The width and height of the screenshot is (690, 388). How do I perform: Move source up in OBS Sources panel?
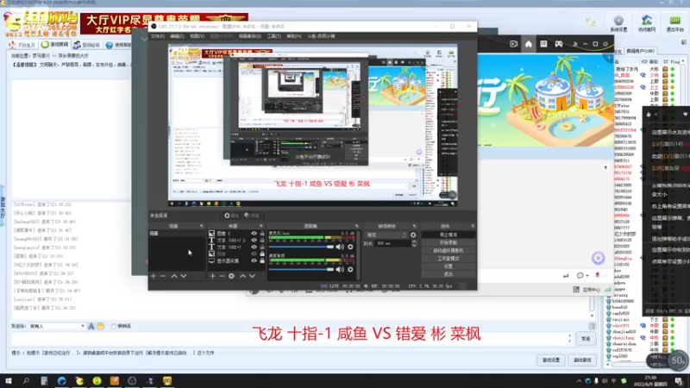243,276
